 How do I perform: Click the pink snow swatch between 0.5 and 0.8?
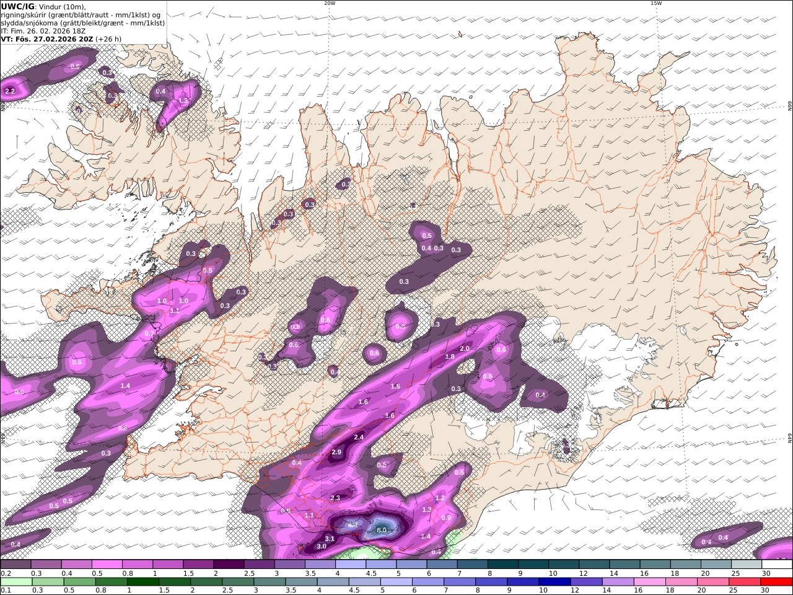pos(107,565)
